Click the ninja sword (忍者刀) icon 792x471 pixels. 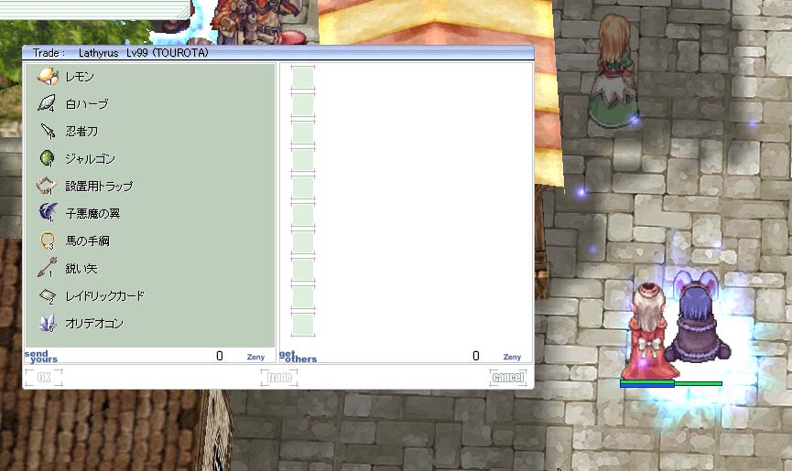tap(48, 131)
